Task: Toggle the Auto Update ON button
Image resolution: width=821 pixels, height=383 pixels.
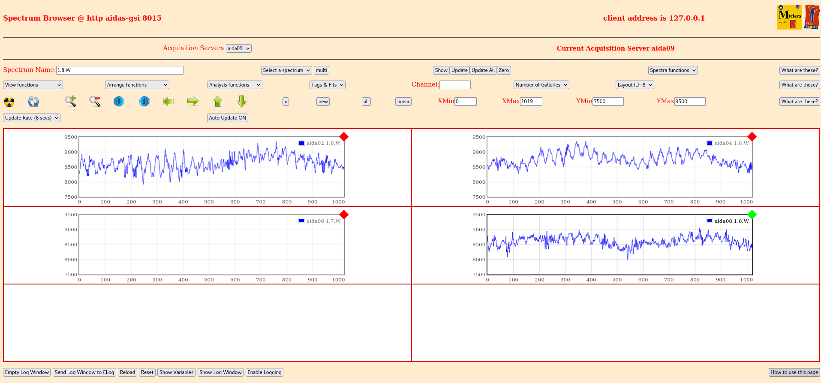Action: (227, 118)
